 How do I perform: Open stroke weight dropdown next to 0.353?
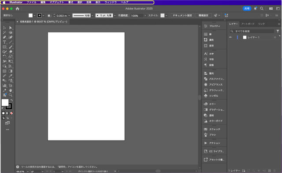click(69, 16)
